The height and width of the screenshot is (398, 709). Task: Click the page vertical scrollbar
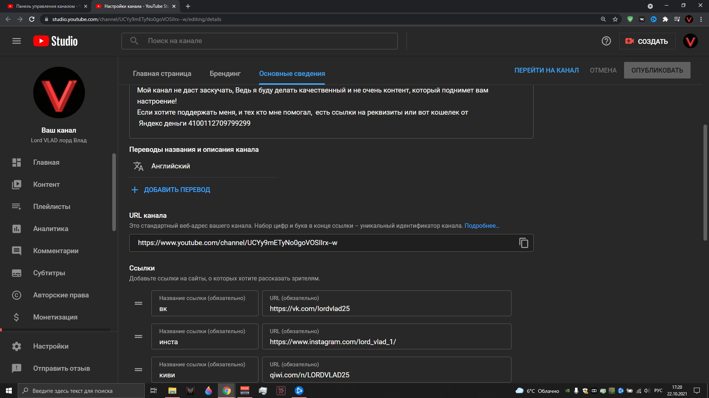click(x=705, y=182)
